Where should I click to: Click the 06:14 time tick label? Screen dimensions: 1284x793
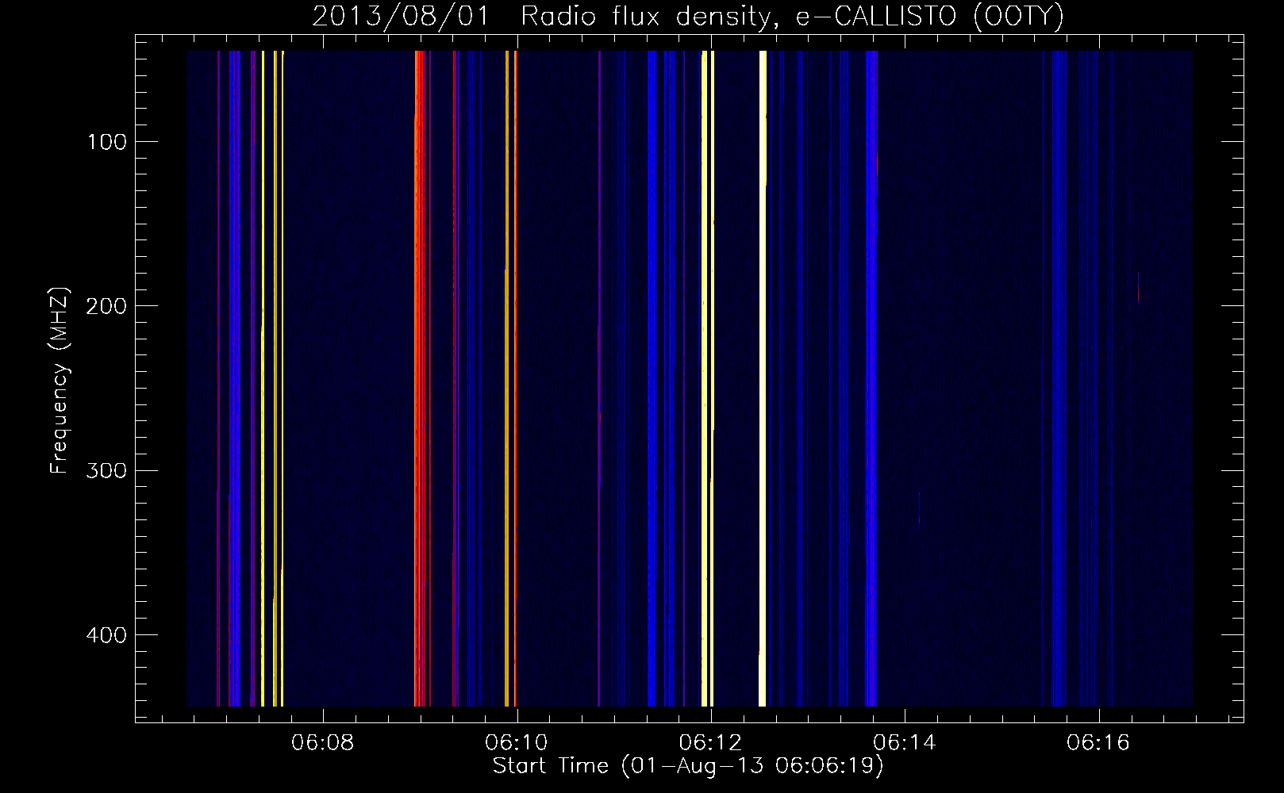[x=905, y=743]
